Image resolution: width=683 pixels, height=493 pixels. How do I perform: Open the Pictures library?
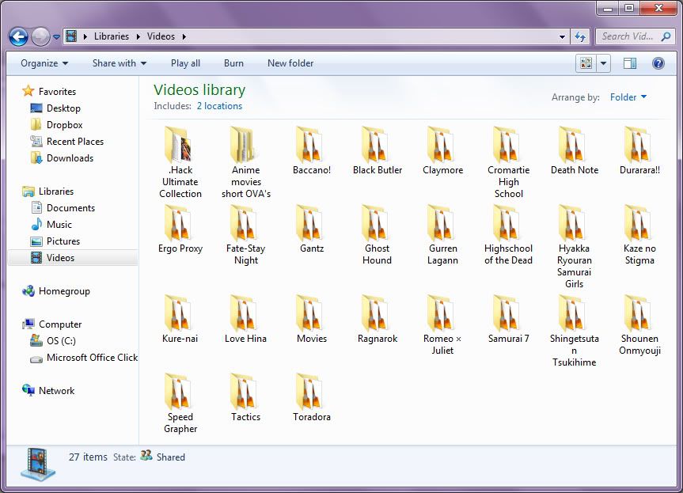(55, 241)
